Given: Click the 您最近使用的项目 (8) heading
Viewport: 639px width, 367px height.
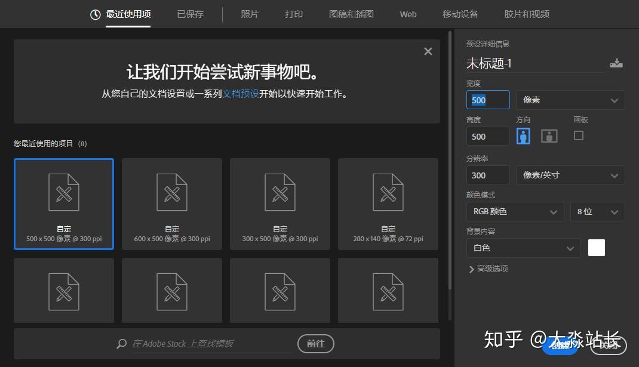Looking at the screenshot, I should pyautogui.click(x=50, y=143).
